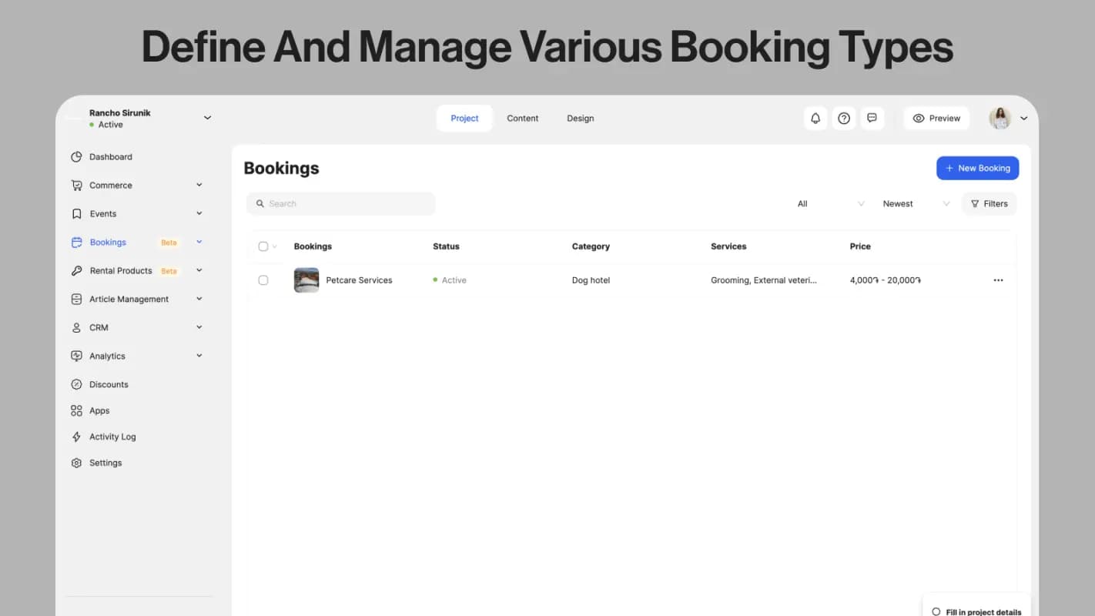
Task: Open the Apps section in sidebar
Action: pos(76,410)
